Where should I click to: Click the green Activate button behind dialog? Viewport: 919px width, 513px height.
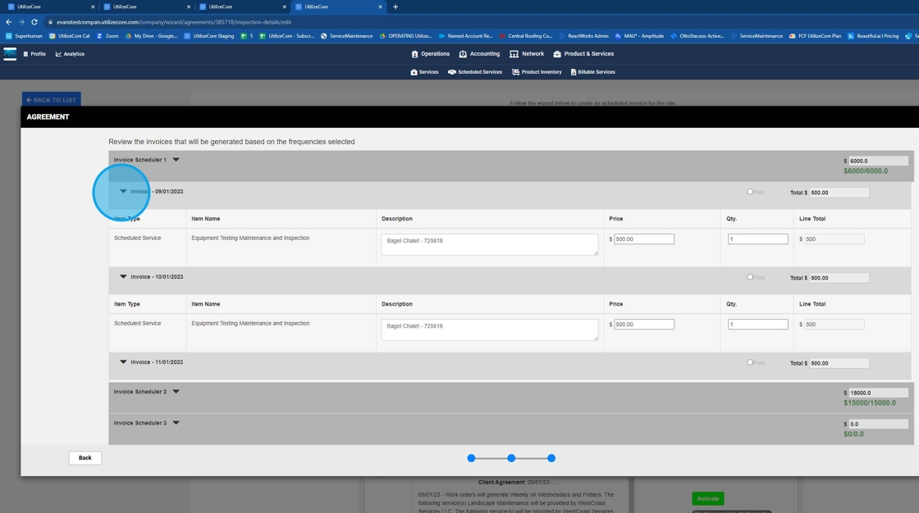[708, 498]
